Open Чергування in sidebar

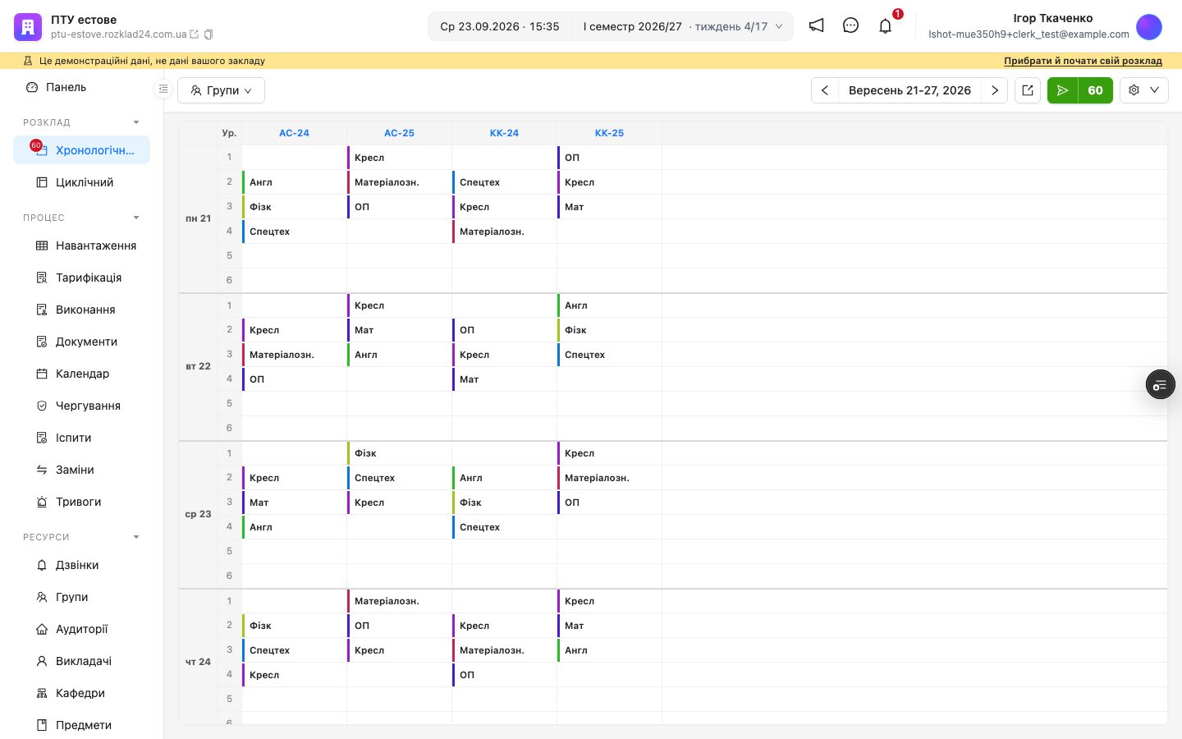tap(82, 406)
